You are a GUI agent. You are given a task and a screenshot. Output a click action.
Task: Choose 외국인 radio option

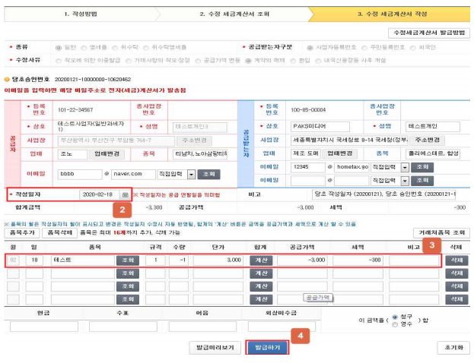coord(412,48)
